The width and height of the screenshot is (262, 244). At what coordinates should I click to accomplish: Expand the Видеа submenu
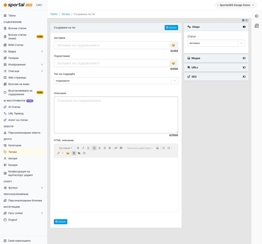42,51
